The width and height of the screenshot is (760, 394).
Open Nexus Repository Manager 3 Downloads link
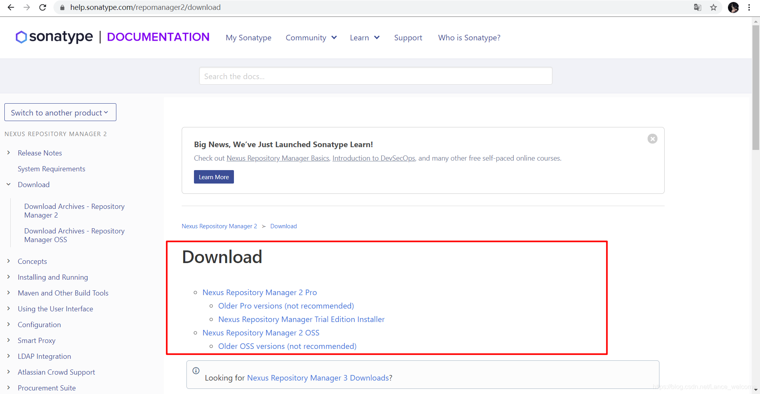coord(318,378)
